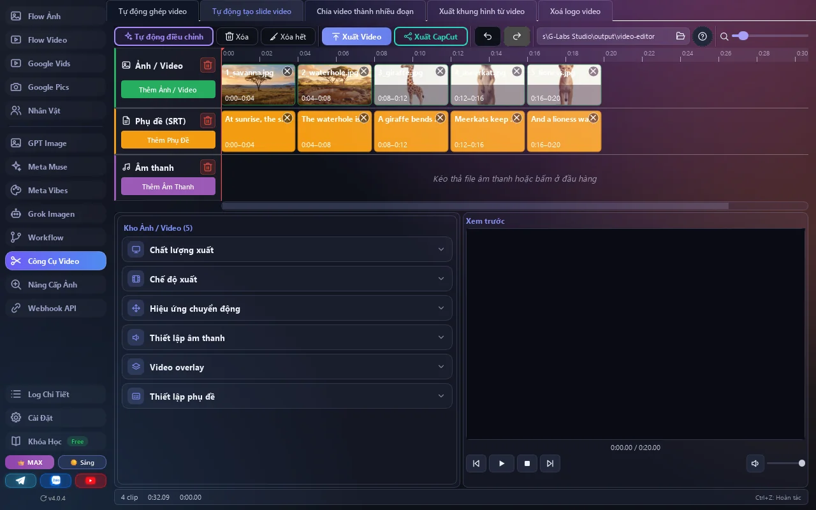Click the undo arrow button

(x=488, y=36)
